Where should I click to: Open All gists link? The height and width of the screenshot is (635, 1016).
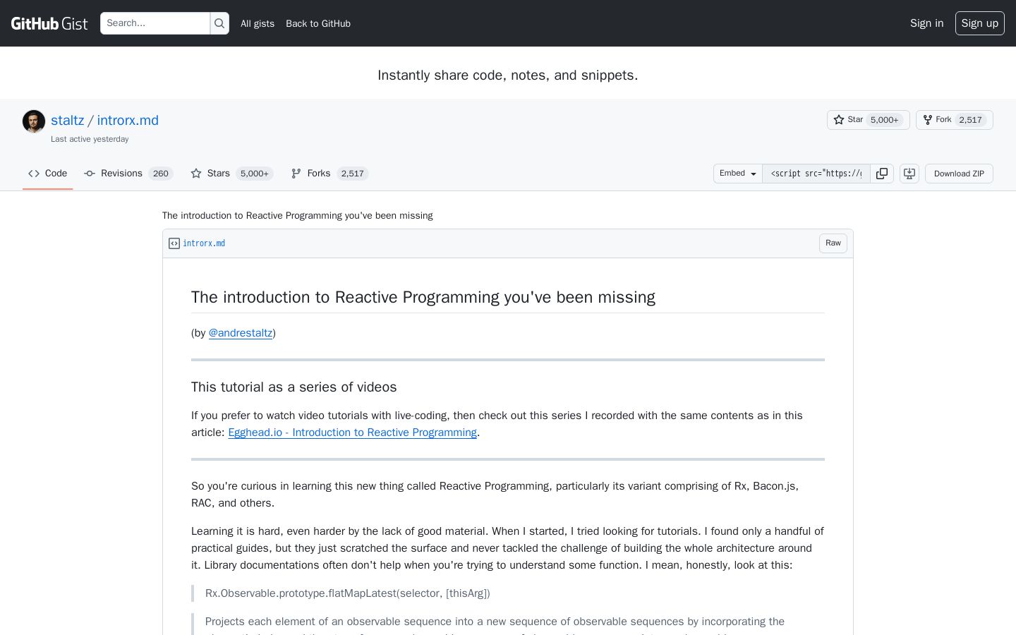point(258,23)
